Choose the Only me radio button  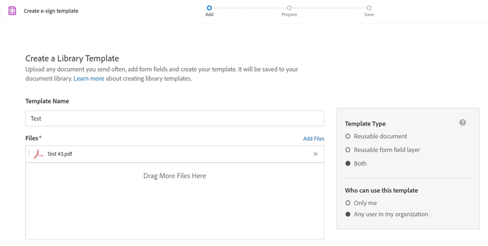coord(348,203)
